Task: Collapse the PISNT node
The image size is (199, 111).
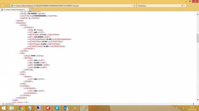Action: point(22,77)
